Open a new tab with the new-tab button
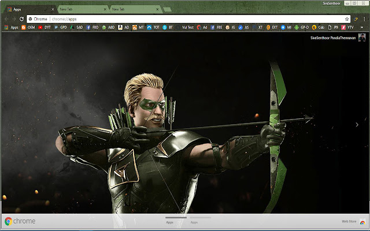Screen dimensions: 370x231 click(167, 9)
